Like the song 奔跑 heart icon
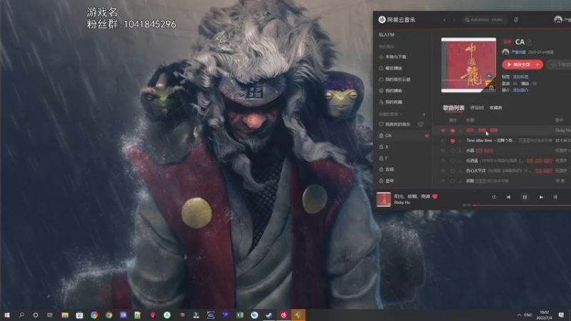This screenshot has height=321, width=571. coord(453,181)
